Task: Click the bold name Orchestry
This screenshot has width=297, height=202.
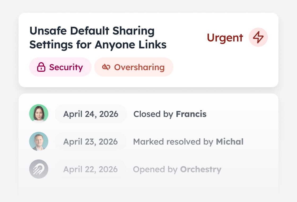Action: [x=201, y=169]
